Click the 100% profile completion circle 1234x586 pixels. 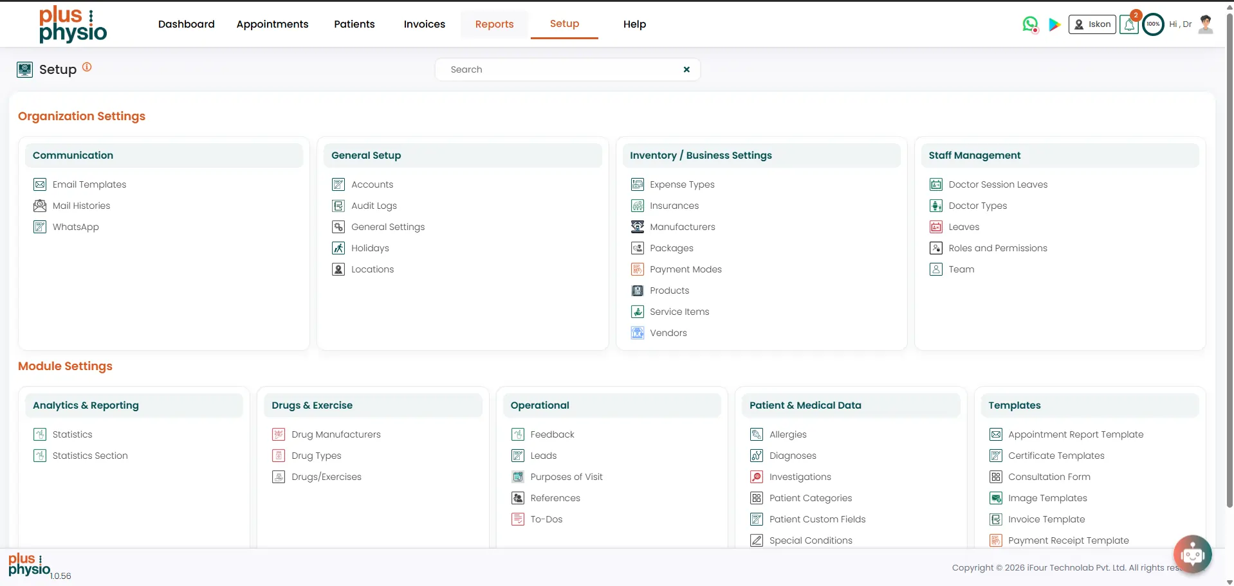[1153, 24]
